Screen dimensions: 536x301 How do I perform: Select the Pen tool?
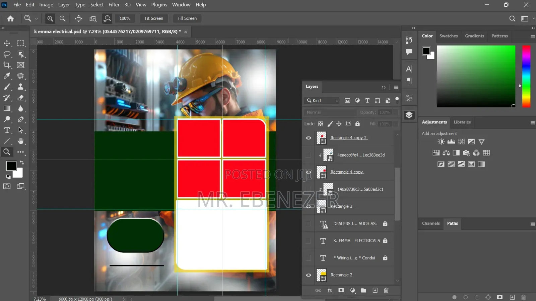21,119
